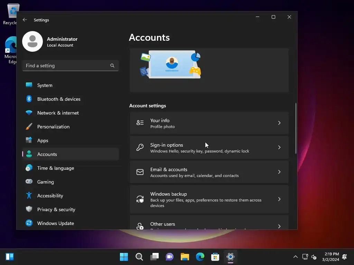Open Apps settings category
This screenshot has height=265, width=354.
(71, 140)
